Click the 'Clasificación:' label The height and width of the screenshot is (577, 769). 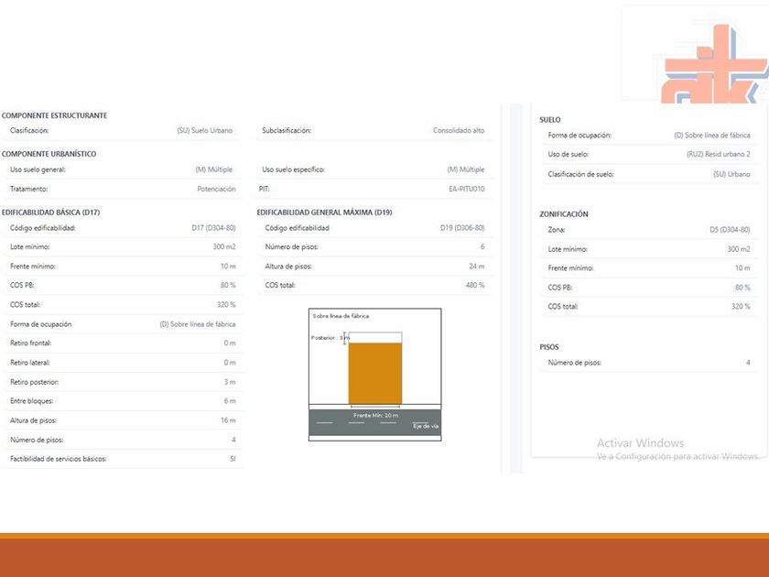point(29,130)
